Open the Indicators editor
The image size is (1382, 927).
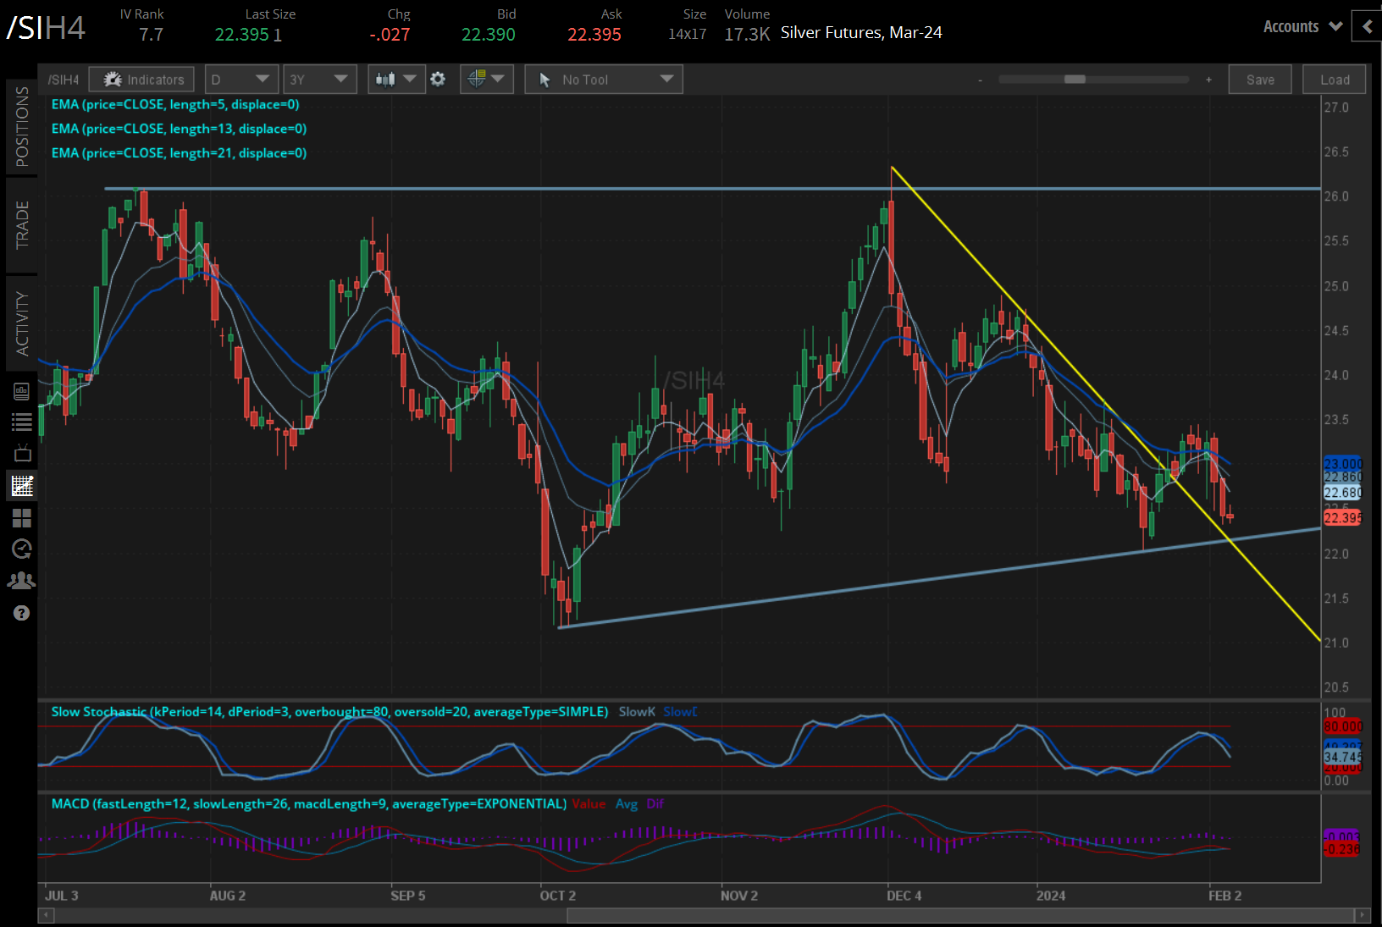point(141,79)
